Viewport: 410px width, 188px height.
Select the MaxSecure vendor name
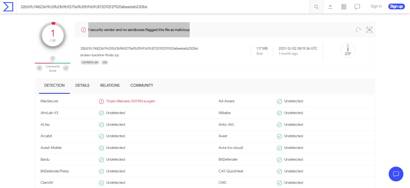tap(50, 101)
